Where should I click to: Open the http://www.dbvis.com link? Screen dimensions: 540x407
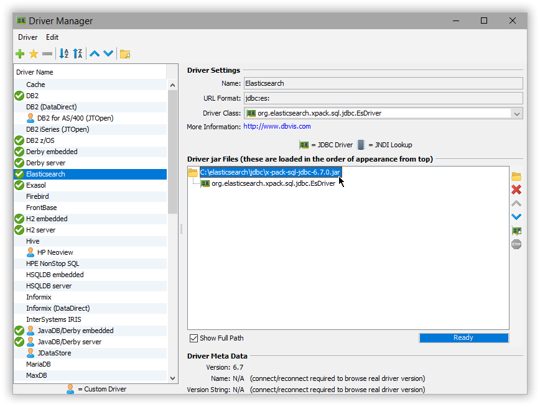[x=279, y=126]
